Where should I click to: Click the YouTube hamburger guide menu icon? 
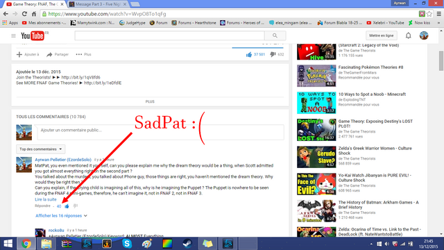[13, 35]
